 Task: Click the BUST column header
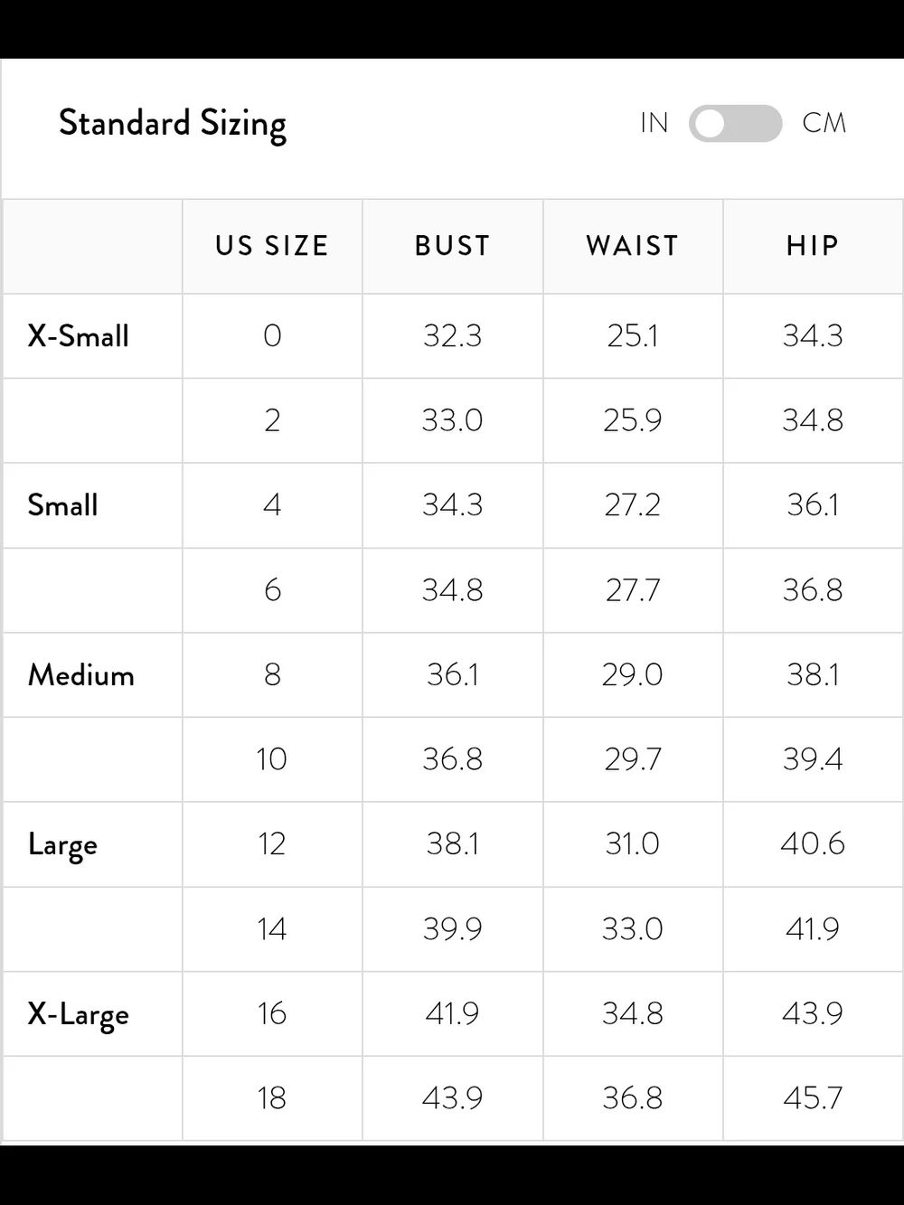point(452,246)
